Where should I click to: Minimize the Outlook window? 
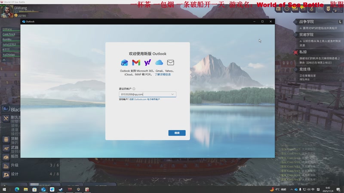click(254, 21)
